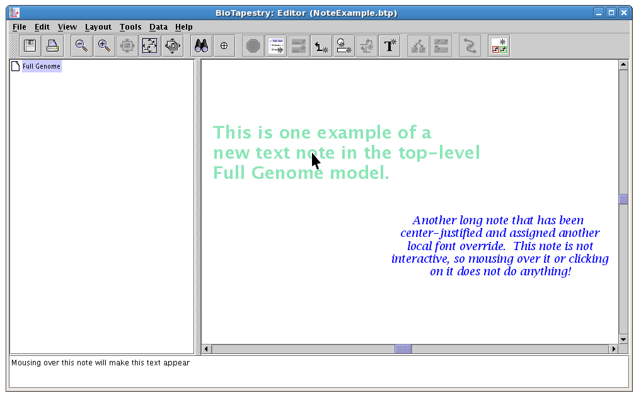Click the Save floppy disk icon

click(x=30, y=46)
